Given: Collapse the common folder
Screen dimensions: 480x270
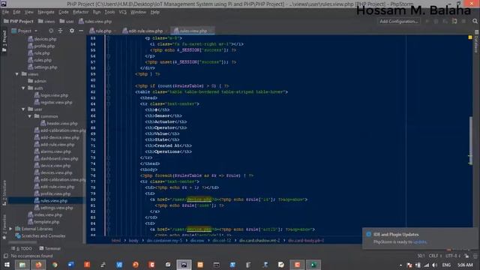Looking at the screenshot, I should (x=30, y=116).
